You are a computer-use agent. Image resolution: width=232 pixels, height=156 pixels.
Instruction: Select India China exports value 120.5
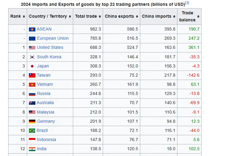click(133, 149)
